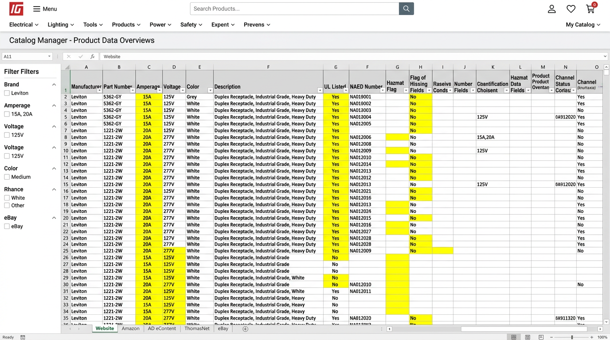610x340 pixels.
Task: Open the wishlist heart icon
Action: [x=571, y=9]
